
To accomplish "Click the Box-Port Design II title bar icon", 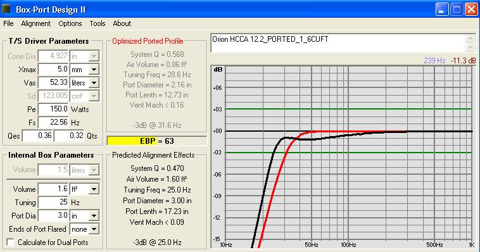I will pyautogui.click(x=6, y=9).
